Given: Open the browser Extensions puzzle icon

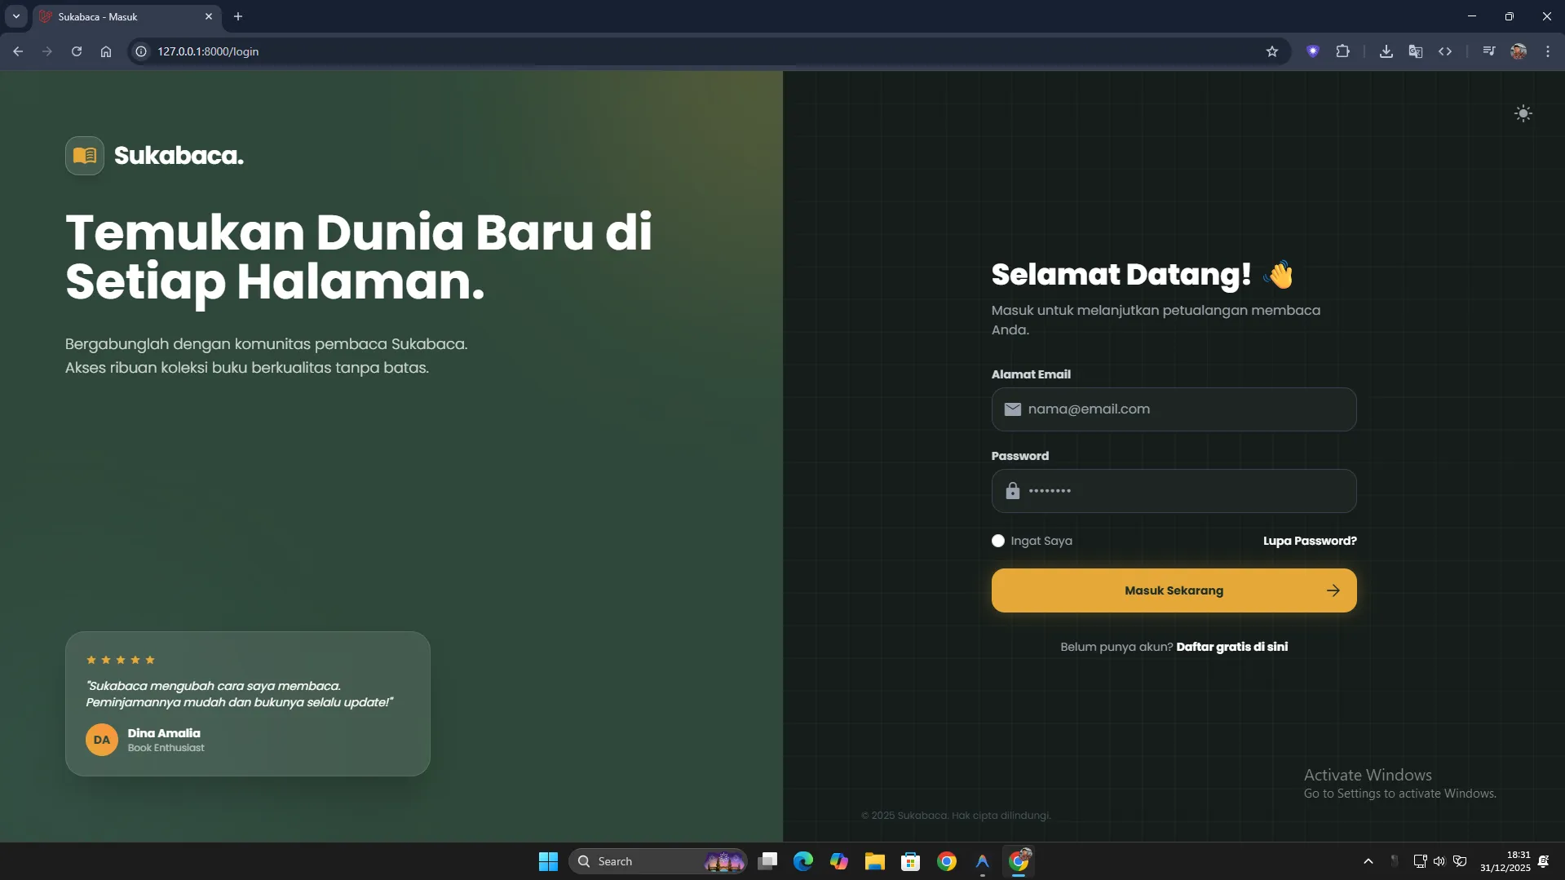Looking at the screenshot, I should 1342,51.
